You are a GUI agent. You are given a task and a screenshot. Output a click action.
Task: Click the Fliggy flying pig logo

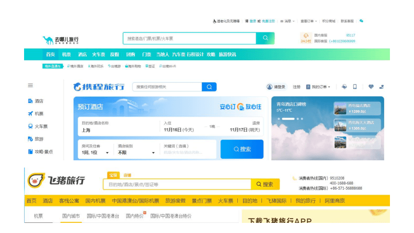point(36,181)
